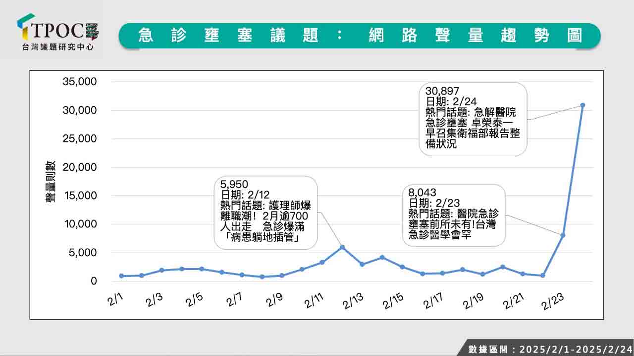Image resolution: width=634 pixels, height=356 pixels.
Task: Select the 2/24 peak data point
Action: [582, 105]
